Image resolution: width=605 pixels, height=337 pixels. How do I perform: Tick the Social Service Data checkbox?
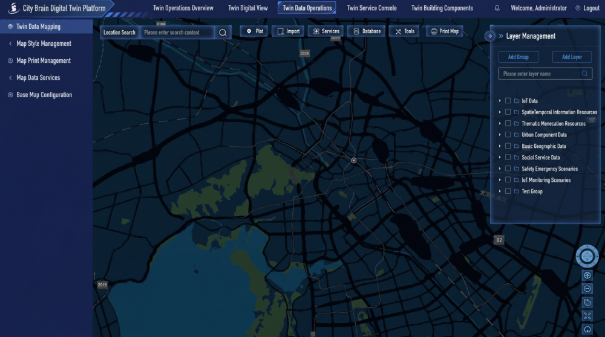[508, 157]
